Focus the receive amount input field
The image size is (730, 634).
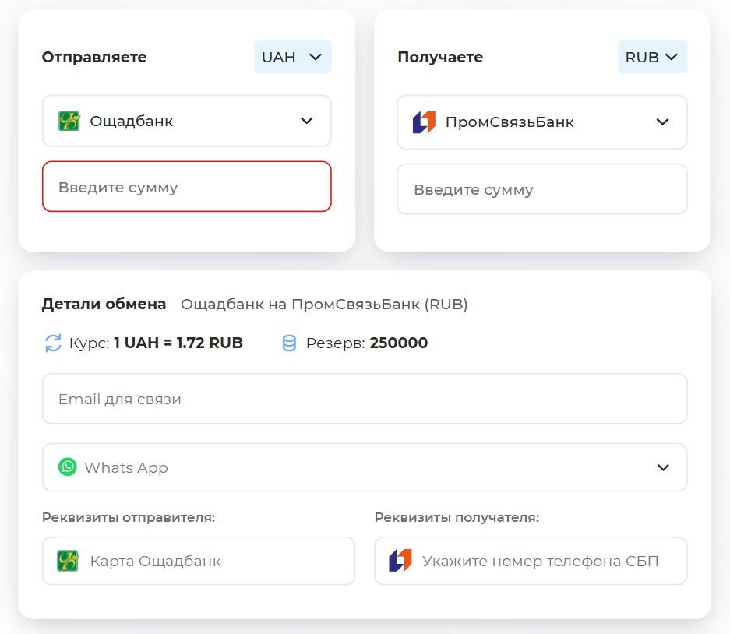coord(541,189)
